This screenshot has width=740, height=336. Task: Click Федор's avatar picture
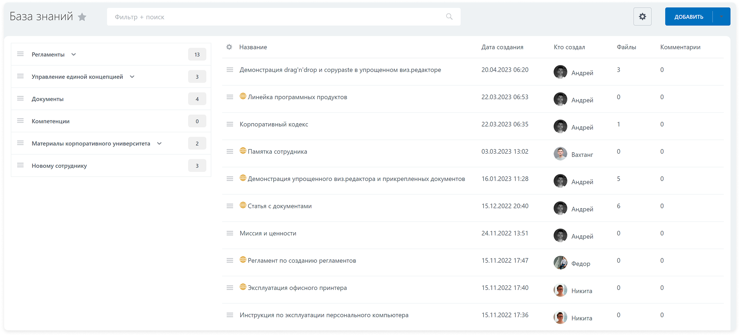coord(560,263)
